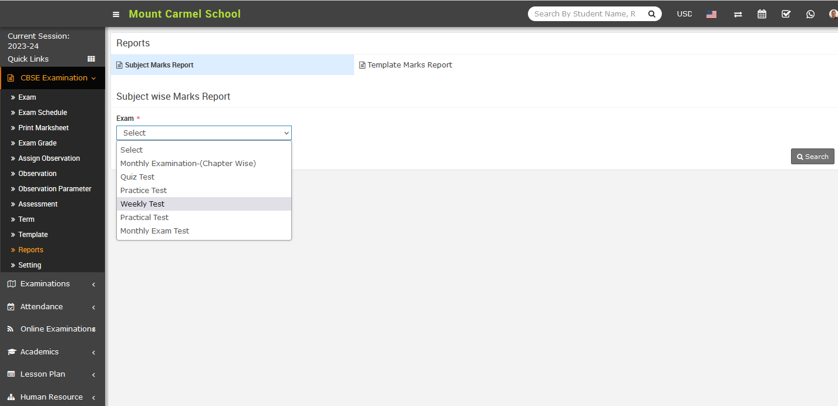
Task: Click the student name search field
Action: pos(584,14)
